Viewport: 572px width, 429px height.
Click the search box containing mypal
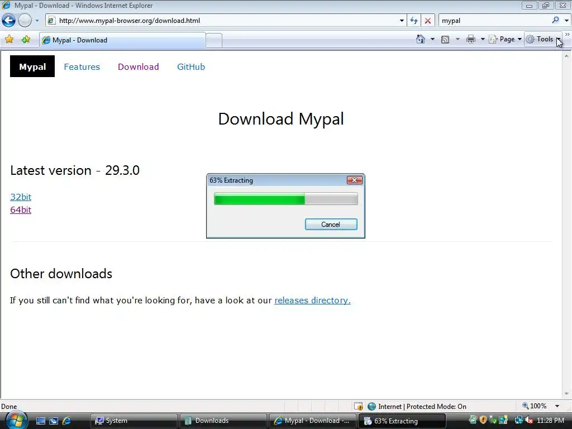click(x=494, y=21)
